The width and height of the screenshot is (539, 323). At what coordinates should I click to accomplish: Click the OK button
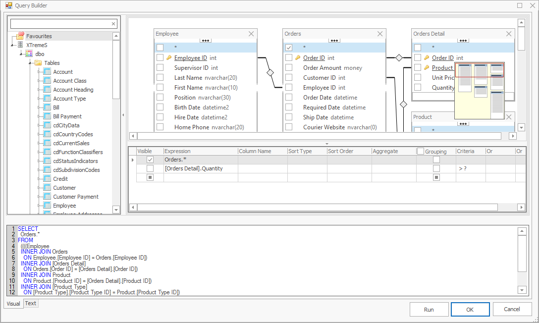[470, 310]
